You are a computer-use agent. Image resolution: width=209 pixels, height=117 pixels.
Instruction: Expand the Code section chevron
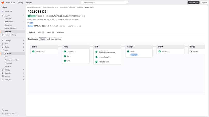[23, 47]
